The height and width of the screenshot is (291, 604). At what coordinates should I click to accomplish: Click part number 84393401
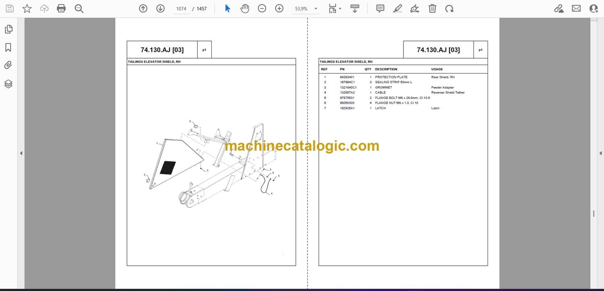tap(347, 77)
